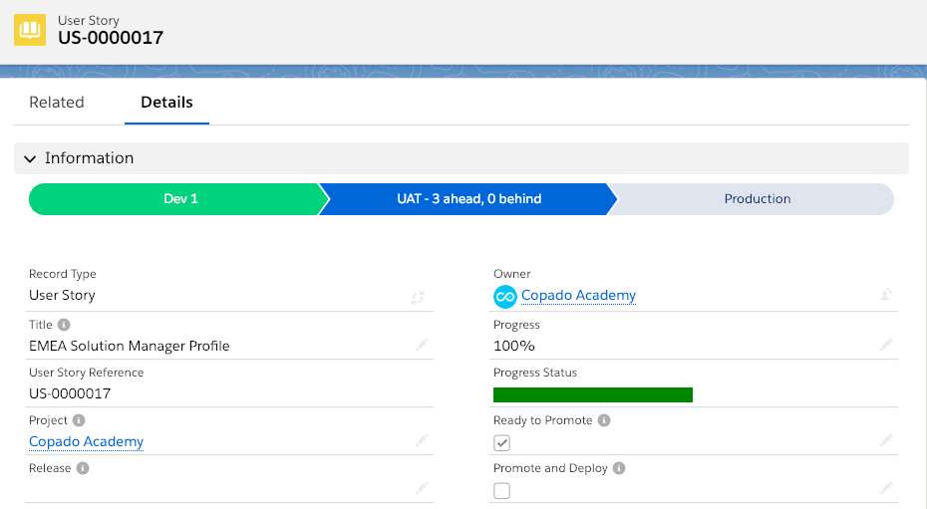Click the change owner icon

pyautogui.click(x=885, y=295)
